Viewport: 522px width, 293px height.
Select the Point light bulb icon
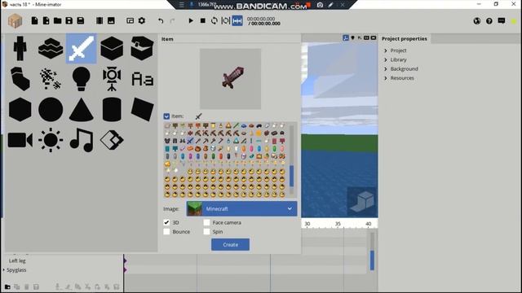(82, 79)
